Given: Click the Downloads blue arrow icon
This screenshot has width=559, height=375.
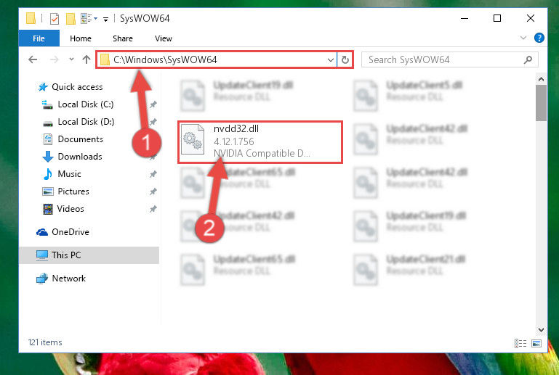Looking at the screenshot, I should click(48, 157).
